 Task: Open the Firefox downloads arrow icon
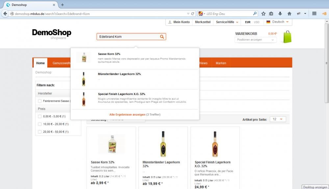(x=280, y=14)
